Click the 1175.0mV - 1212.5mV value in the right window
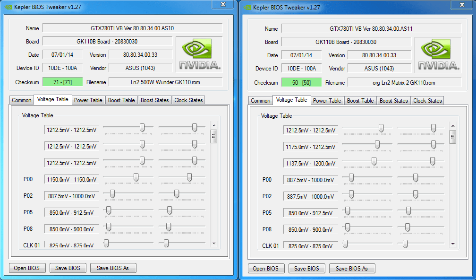This screenshot has height=280, width=476. 311,147
